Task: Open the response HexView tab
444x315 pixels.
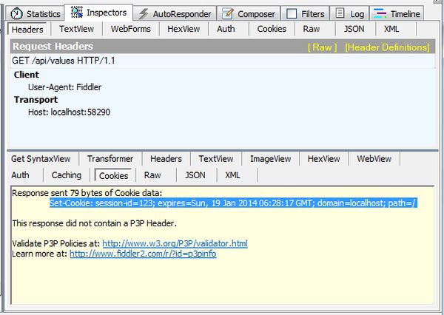Action: tap(323, 159)
